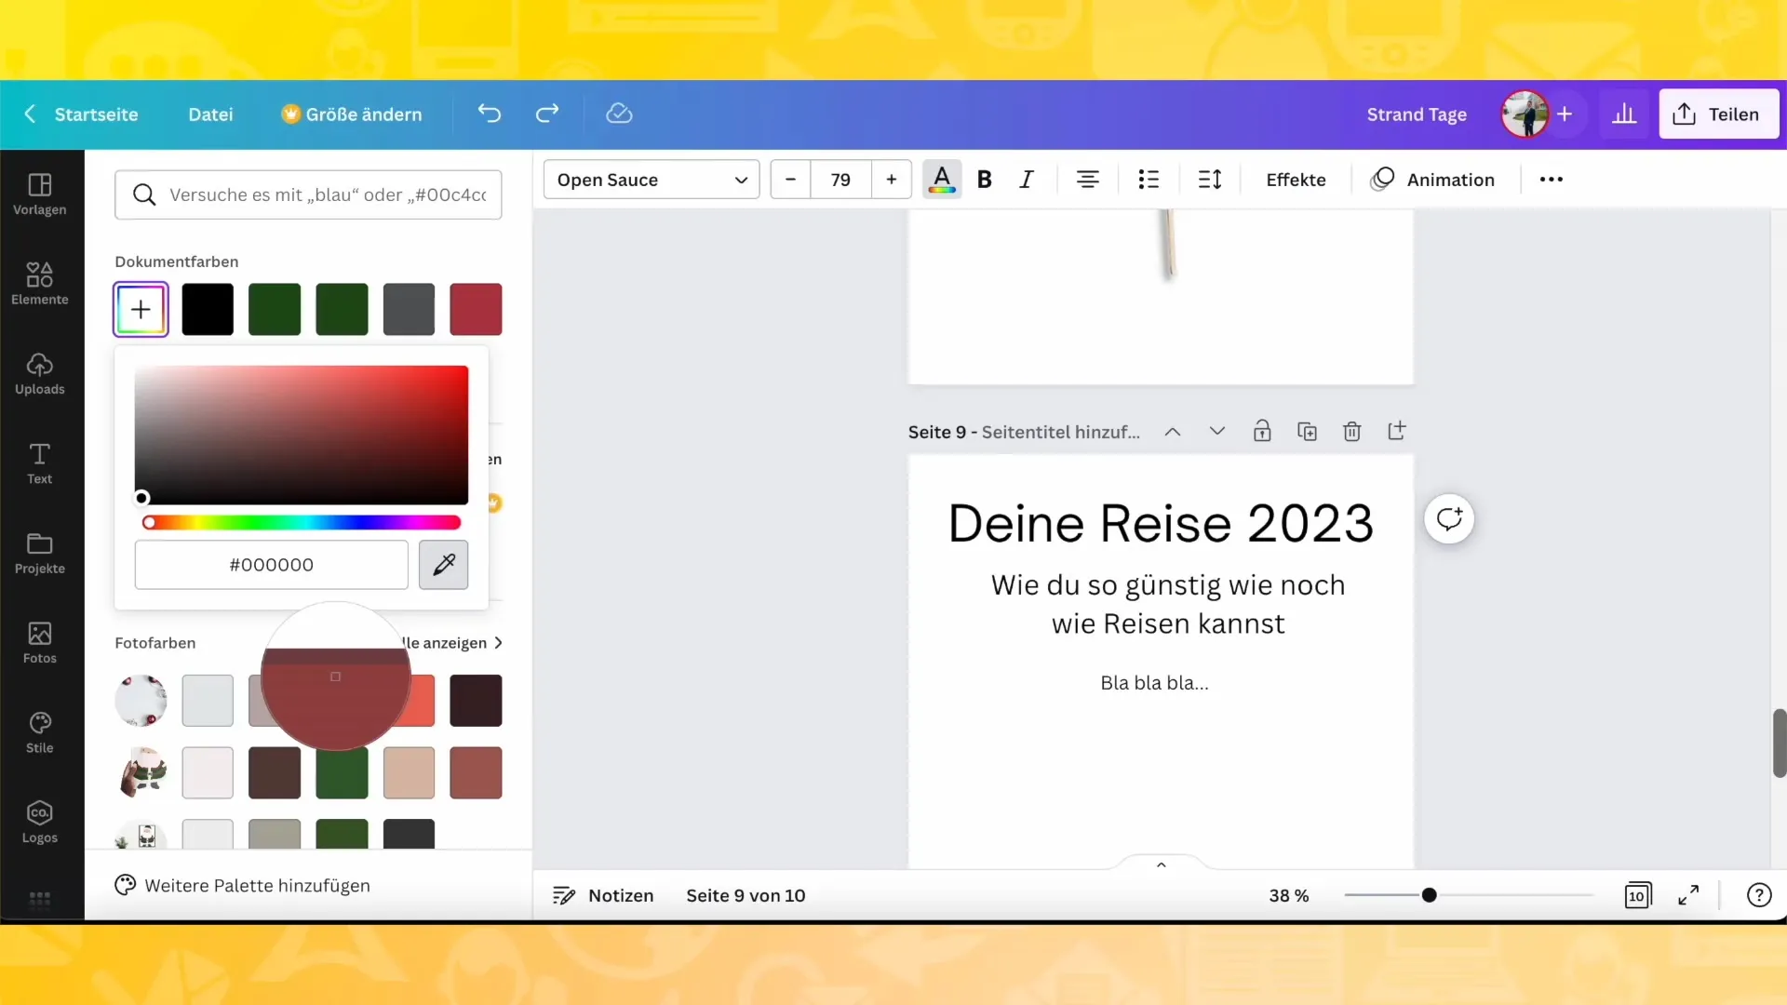Enter fullscreen presentation mode
The width and height of the screenshot is (1787, 1005).
1688,895
